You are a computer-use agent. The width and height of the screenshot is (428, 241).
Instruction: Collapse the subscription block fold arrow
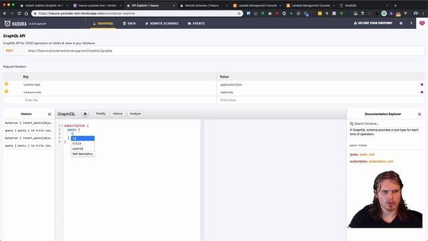[x=62, y=126]
